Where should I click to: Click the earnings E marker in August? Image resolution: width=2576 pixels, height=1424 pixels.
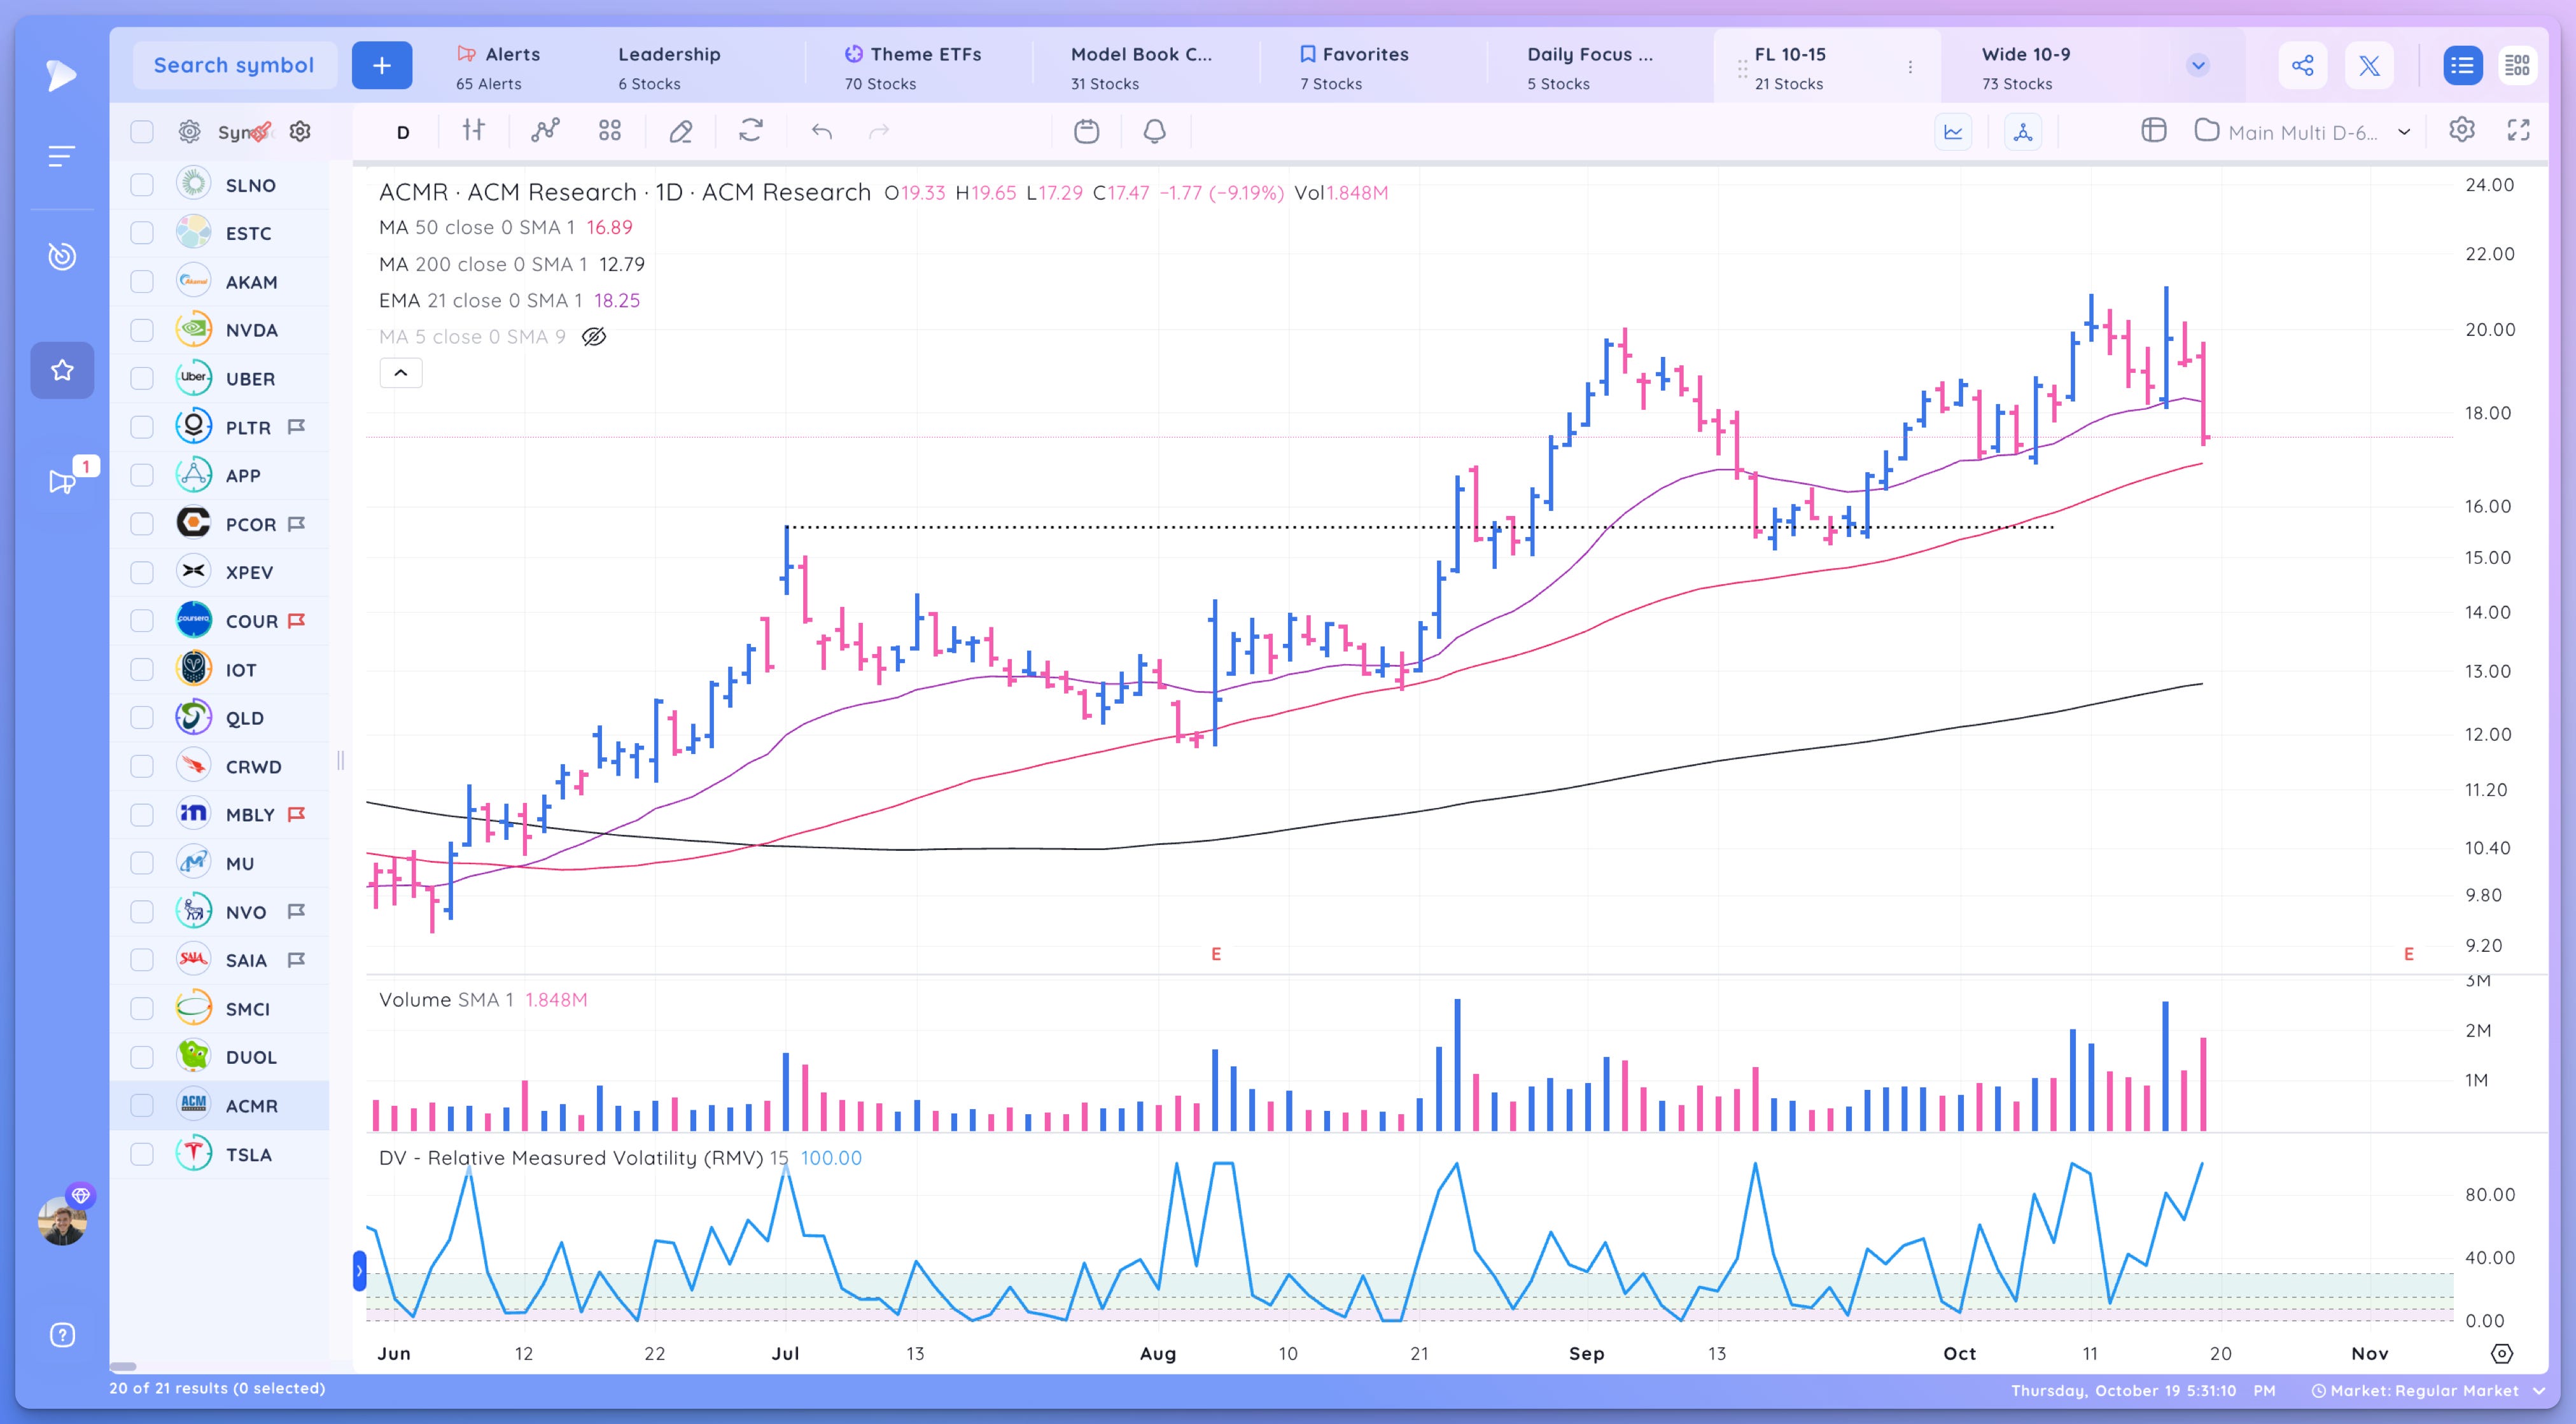tap(1216, 954)
